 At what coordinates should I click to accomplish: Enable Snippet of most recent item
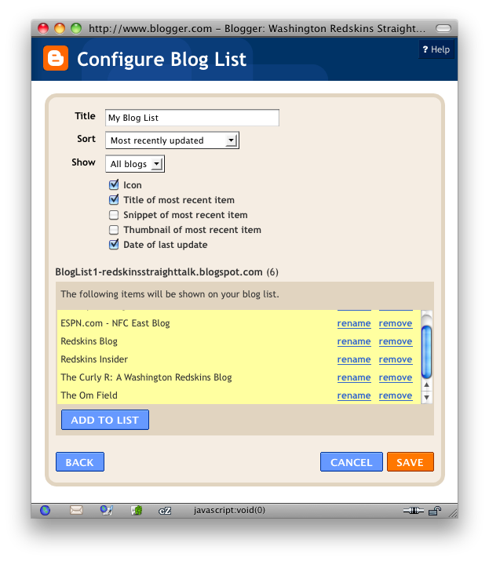(x=114, y=215)
